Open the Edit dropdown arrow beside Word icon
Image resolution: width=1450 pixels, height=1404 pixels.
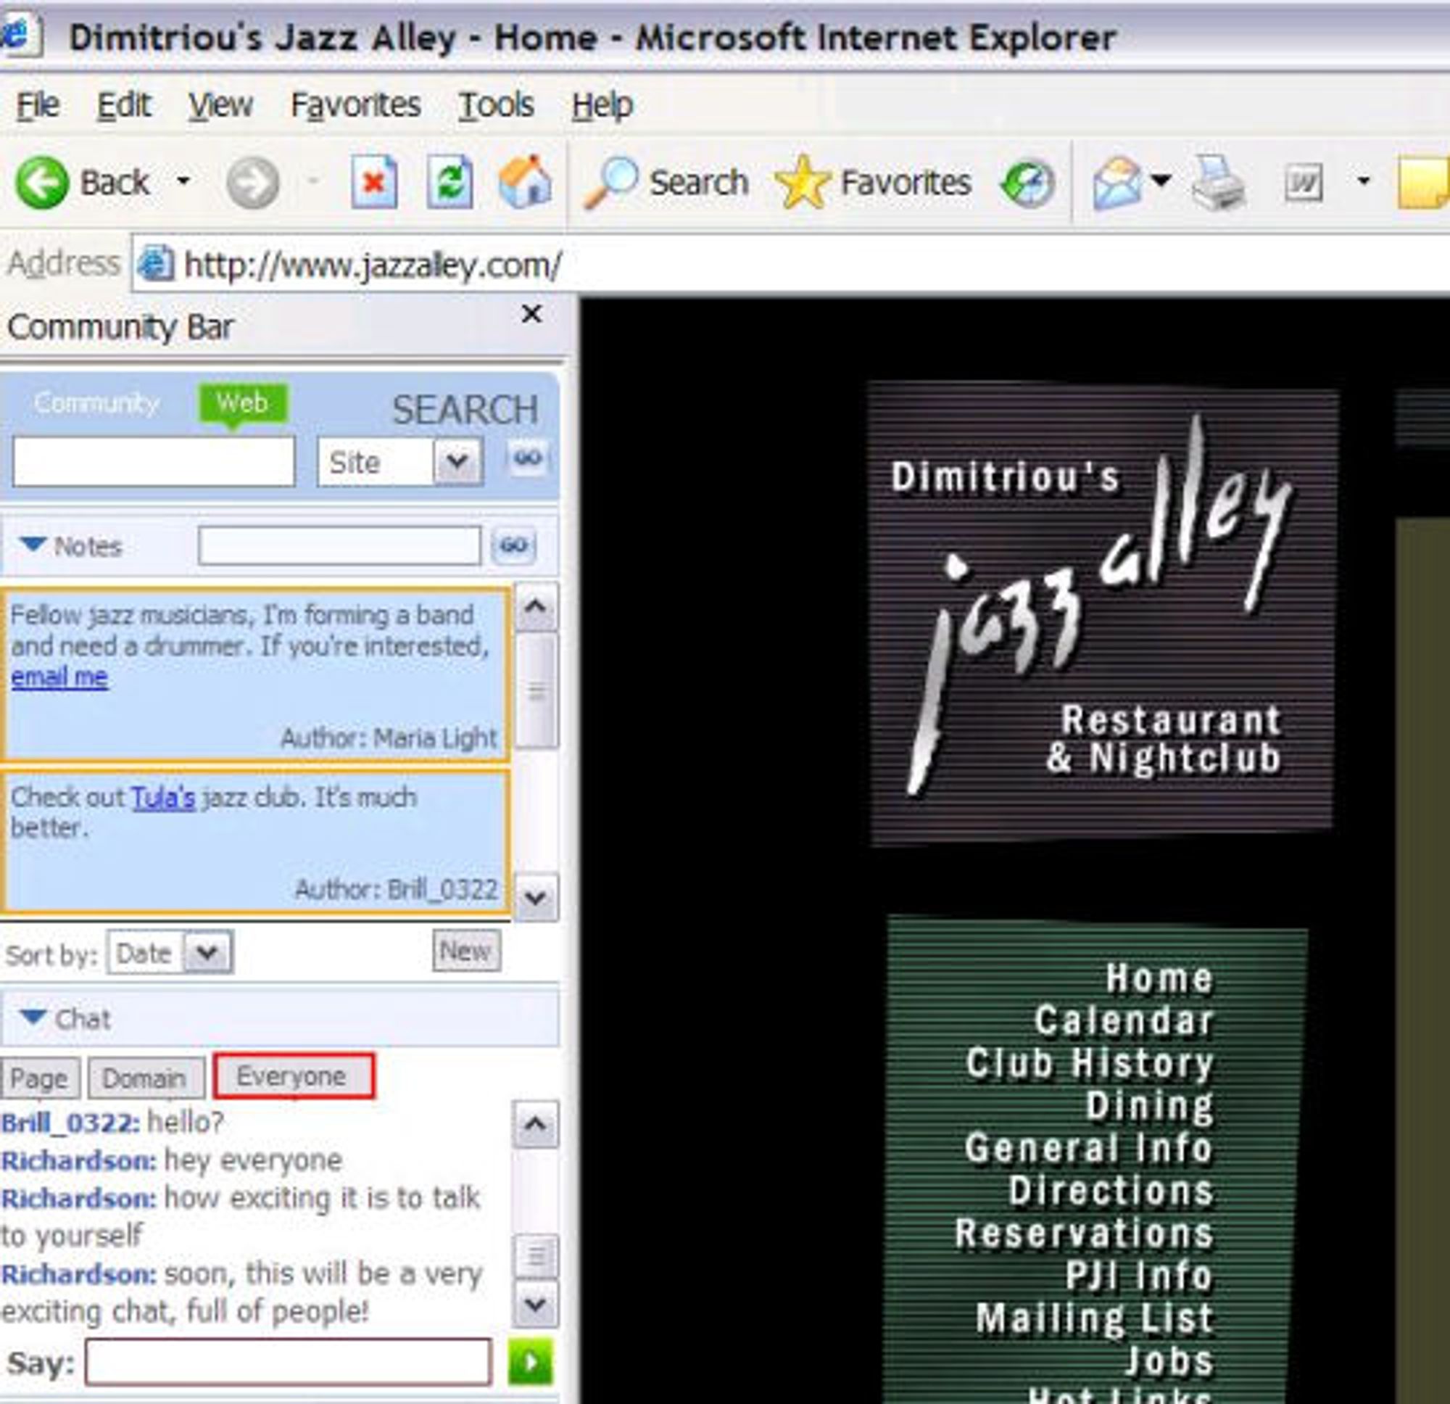(x=1363, y=180)
